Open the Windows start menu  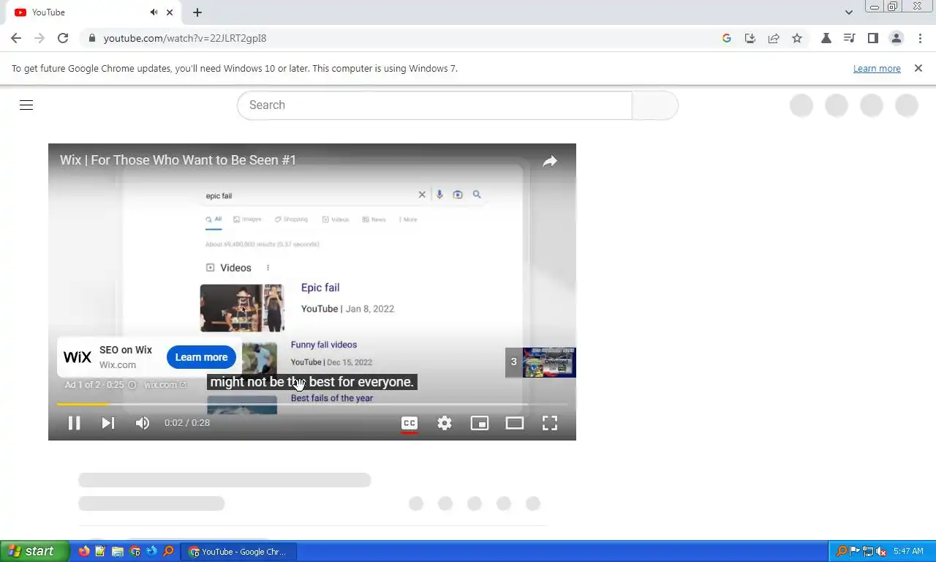tap(34, 551)
